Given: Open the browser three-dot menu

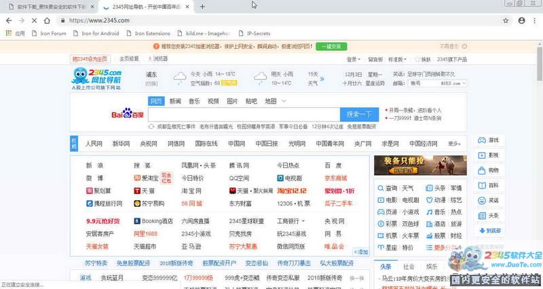Looking at the screenshot, I should pyautogui.click(x=535, y=21).
